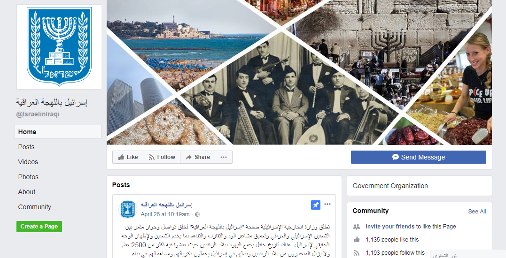Screen dimensions: 506x258
Task: Click Invite your friends link
Action: (x=390, y=227)
